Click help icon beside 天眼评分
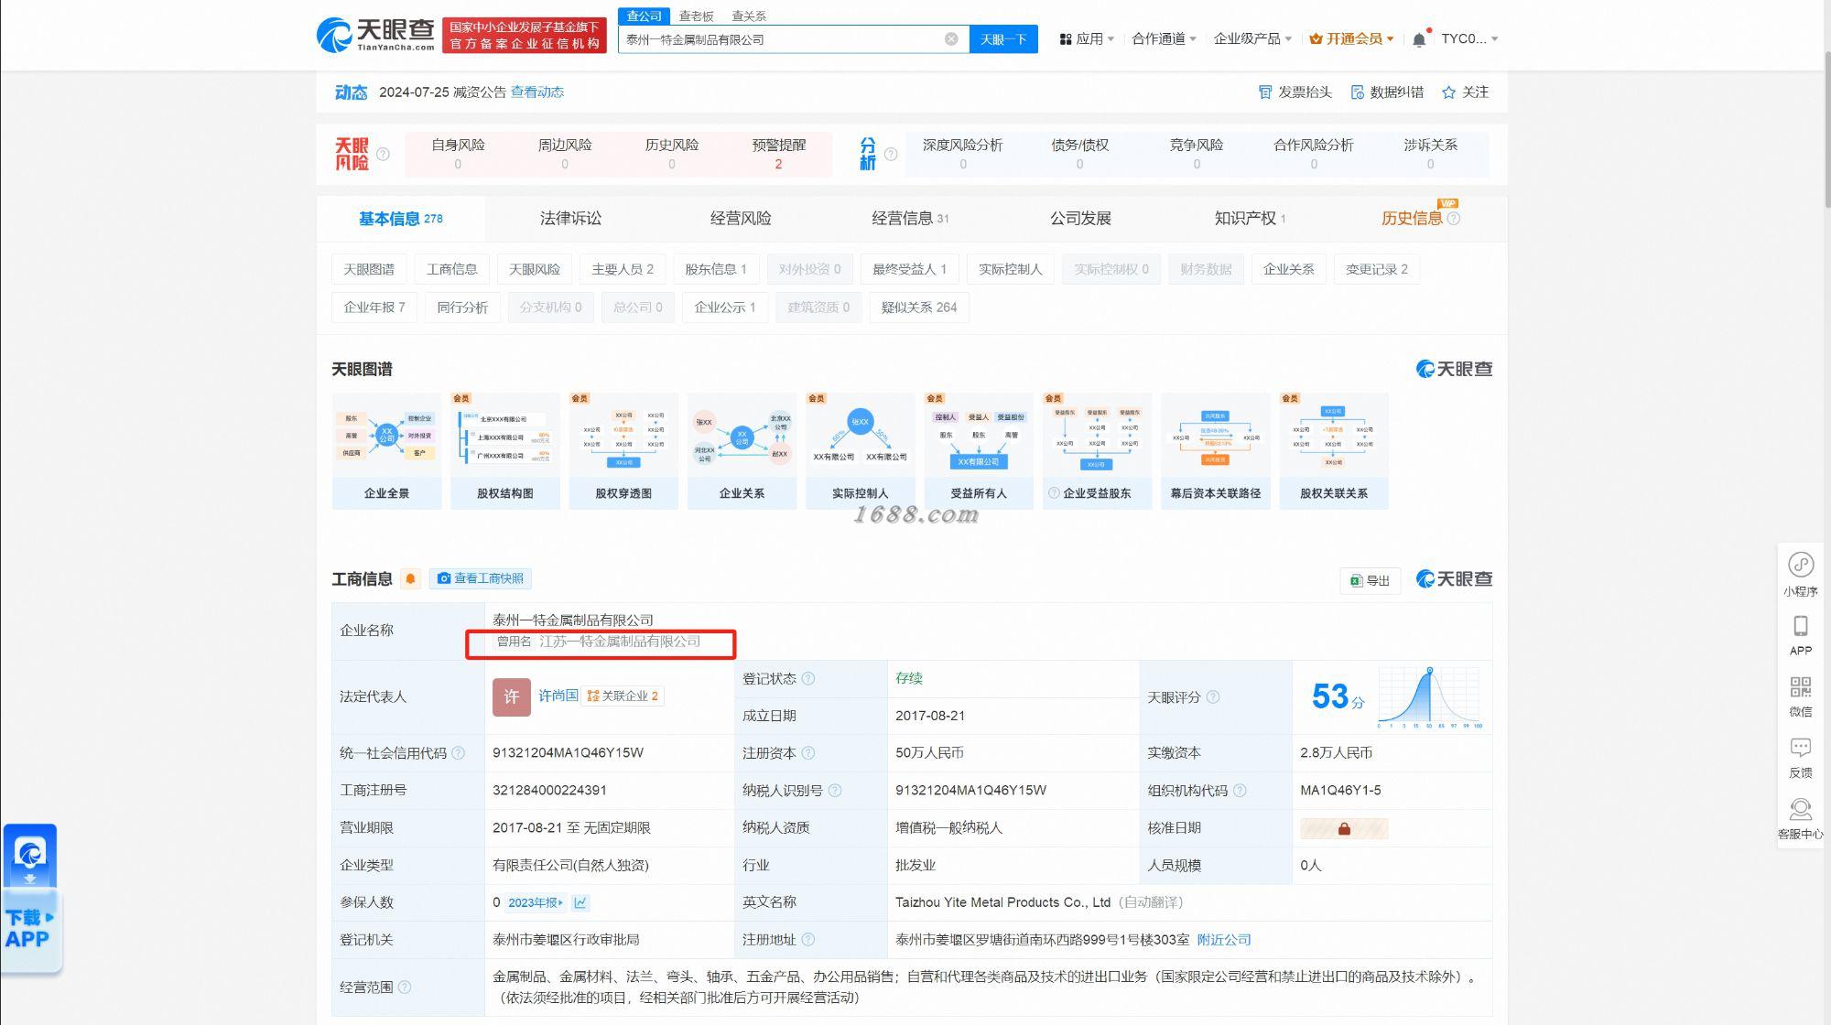 tap(1212, 697)
